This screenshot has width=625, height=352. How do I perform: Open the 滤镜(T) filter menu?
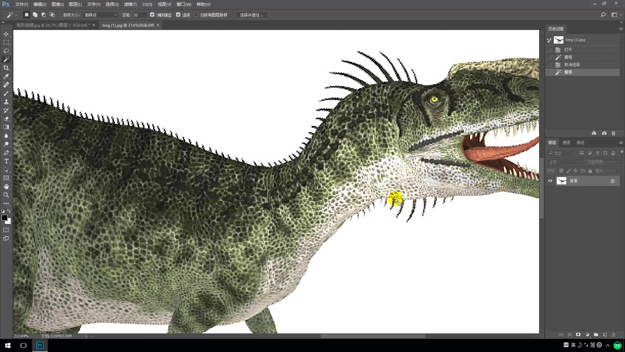click(130, 4)
